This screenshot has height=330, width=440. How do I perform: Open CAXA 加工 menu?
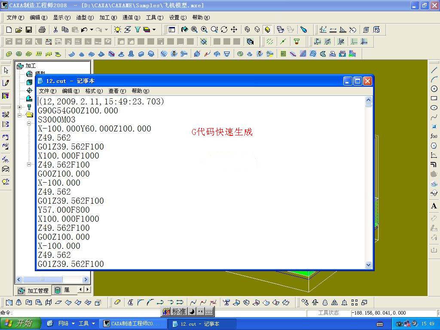pyautogui.click(x=108, y=17)
